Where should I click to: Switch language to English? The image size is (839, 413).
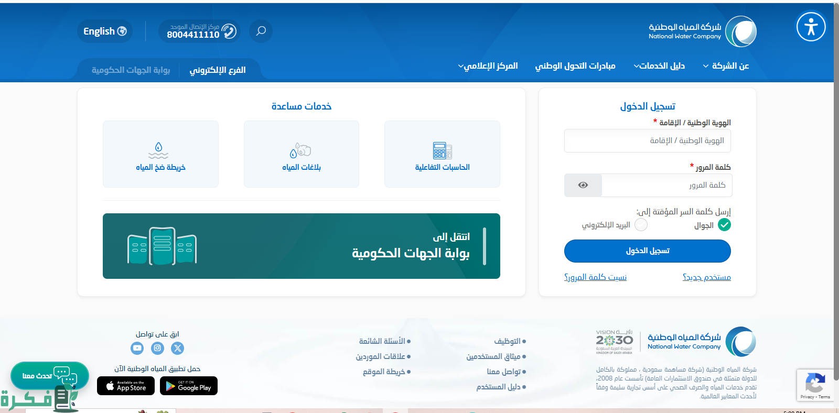[x=105, y=31]
